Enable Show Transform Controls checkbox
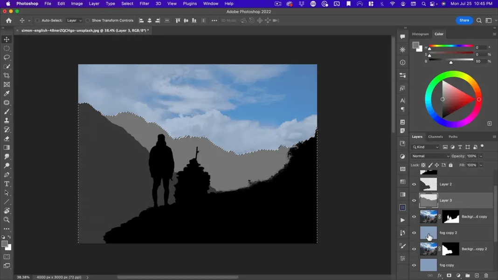Viewport: 498px width, 280px height. 88,20
